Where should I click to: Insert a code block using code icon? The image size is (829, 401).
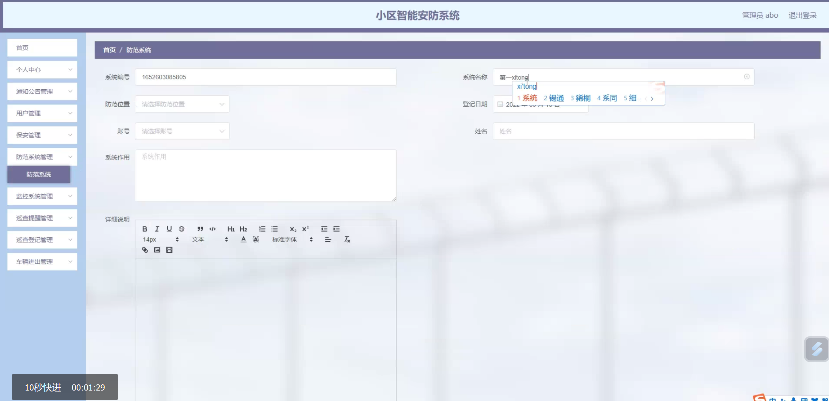[213, 229]
